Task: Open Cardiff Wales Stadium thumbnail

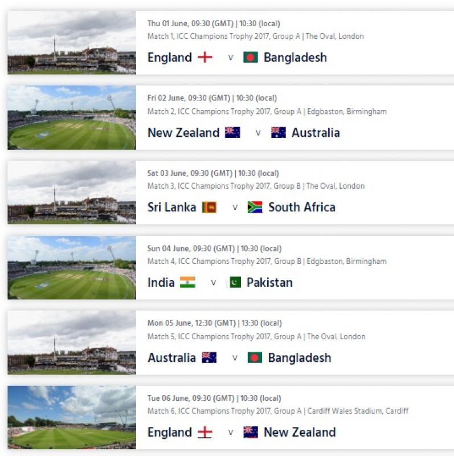Action: pyautogui.click(x=72, y=418)
